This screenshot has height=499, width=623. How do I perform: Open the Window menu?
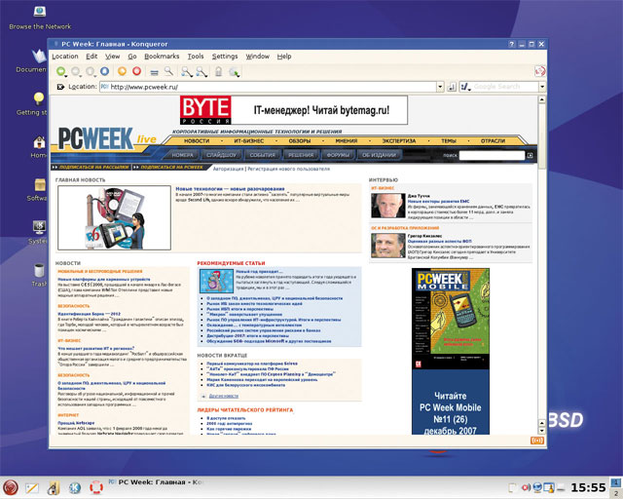click(x=257, y=57)
